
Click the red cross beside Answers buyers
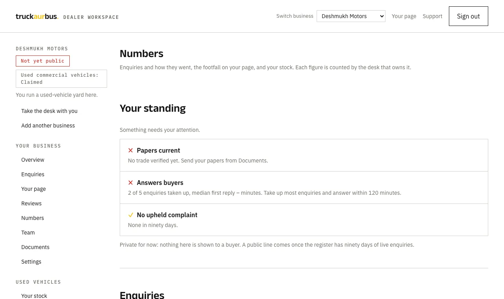tap(131, 183)
